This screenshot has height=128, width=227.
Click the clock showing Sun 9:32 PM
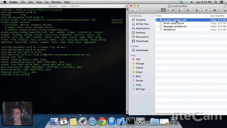[x=204, y=2]
